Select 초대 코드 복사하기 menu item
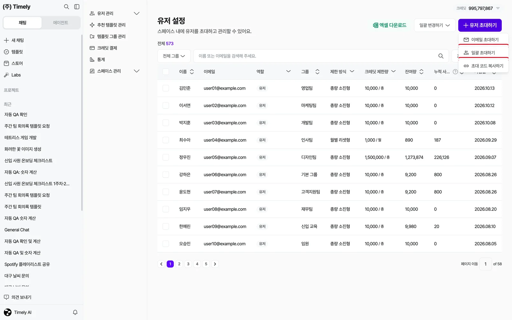Viewport: 512px width, 320px height. coord(483,66)
